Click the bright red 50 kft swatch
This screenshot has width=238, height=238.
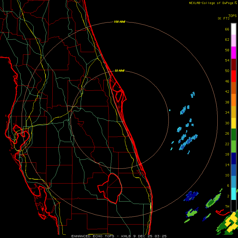click(234, 76)
